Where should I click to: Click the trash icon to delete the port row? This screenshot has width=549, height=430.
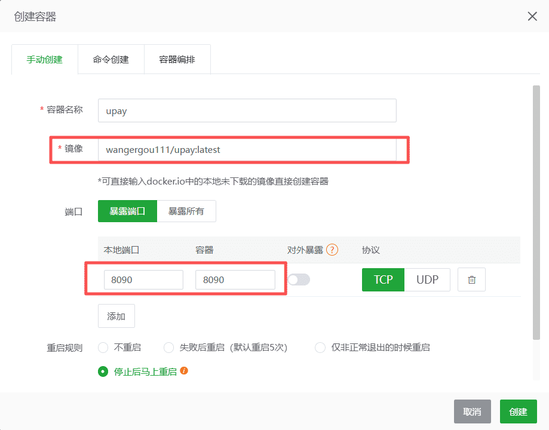coord(471,279)
